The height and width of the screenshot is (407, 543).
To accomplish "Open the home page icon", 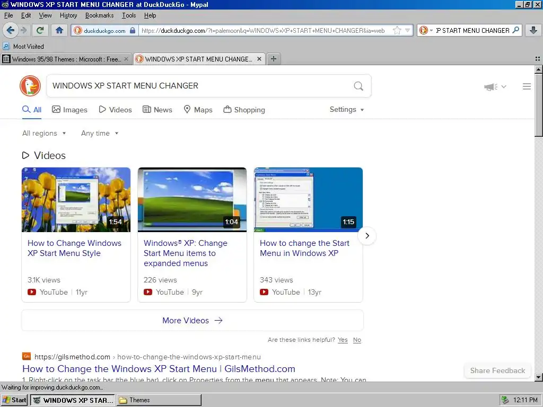I will pyautogui.click(x=59, y=30).
